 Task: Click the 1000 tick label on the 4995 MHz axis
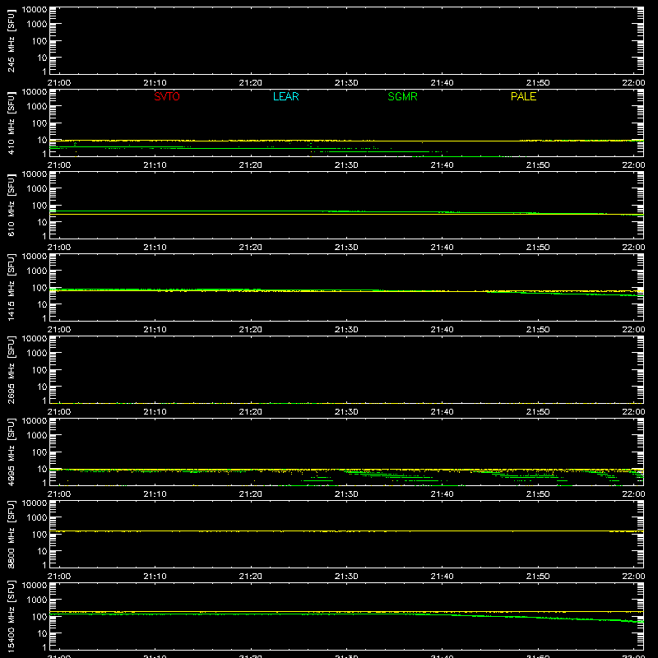(37, 436)
